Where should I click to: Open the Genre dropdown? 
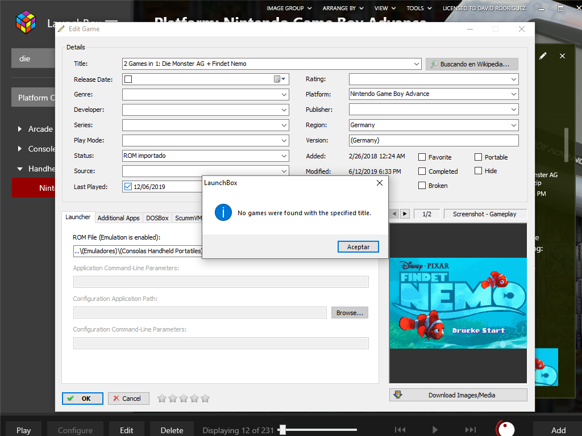[x=284, y=95]
